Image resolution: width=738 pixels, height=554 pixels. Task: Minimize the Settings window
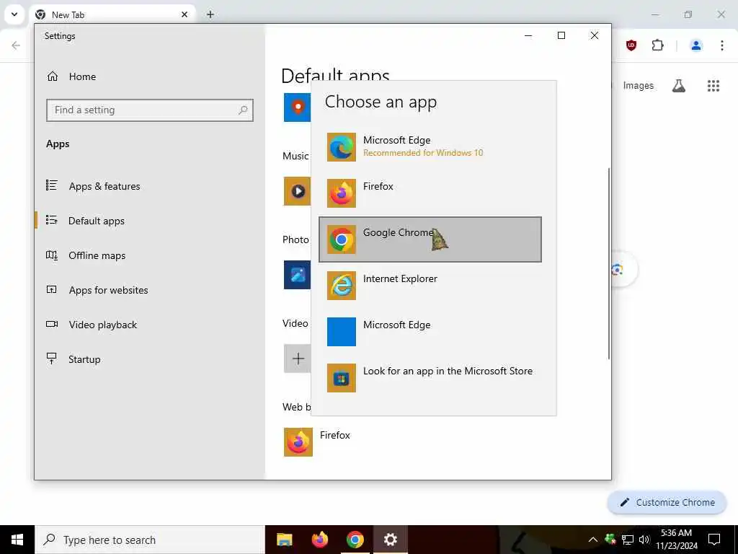click(x=528, y=35)
